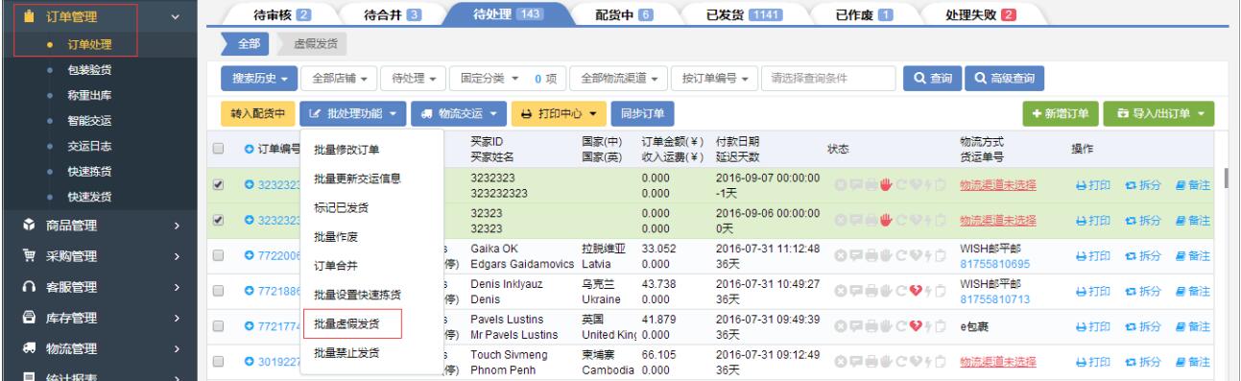Image resolution: width=1241 pixels, height=381 pixels.
Task: Choose 批量更新交运信息 from the menu
Action: (357, 178)
